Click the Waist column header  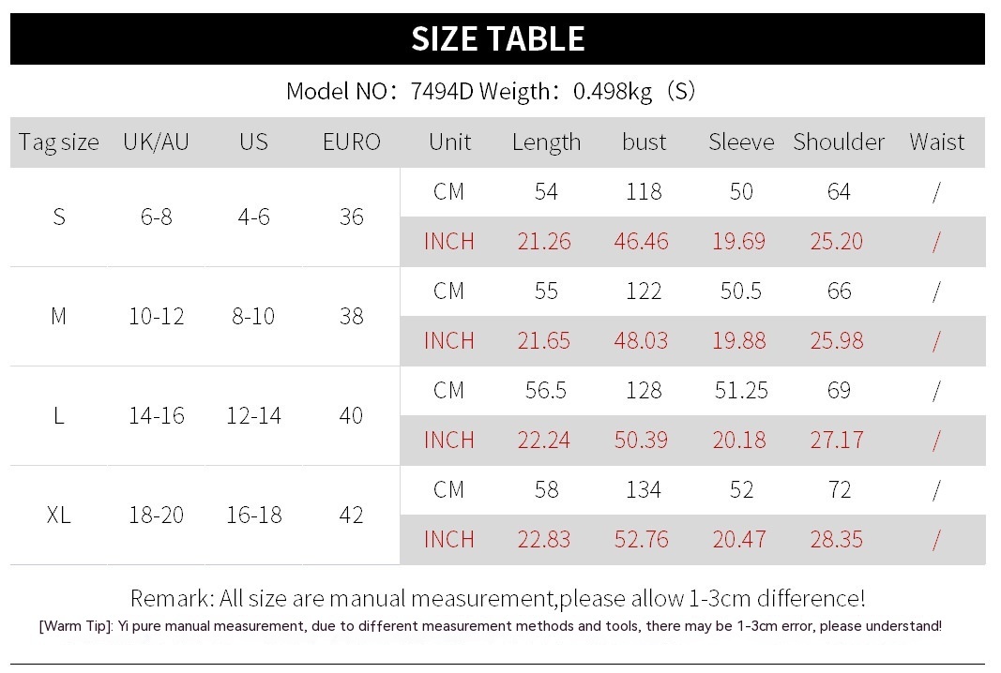pyautogui.click(x=936, y=142)
